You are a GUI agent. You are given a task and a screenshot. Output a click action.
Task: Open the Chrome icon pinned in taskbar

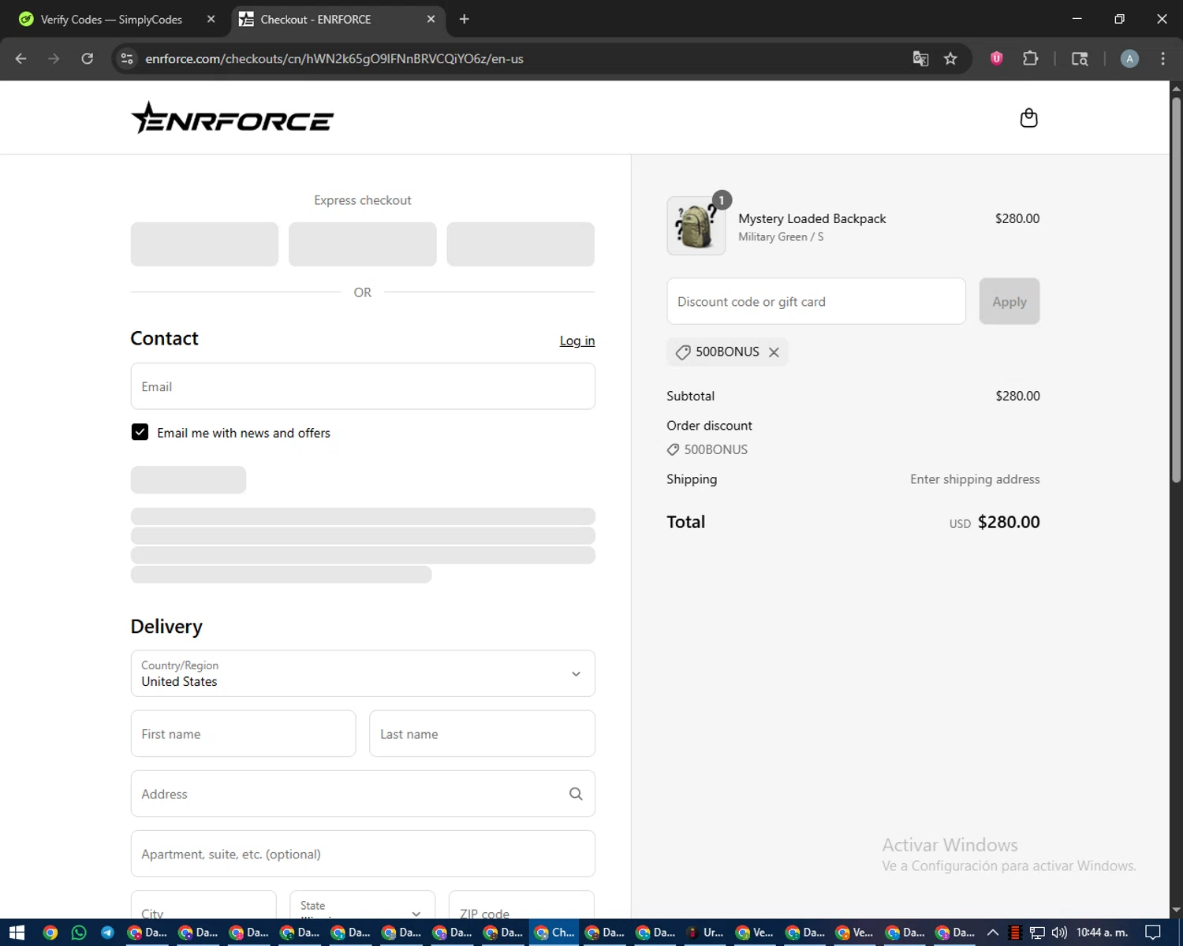tap(50, 933)
